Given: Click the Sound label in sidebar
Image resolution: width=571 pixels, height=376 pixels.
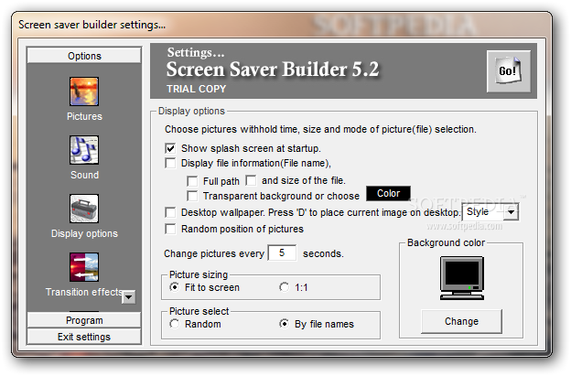Looking at the screenshot, I should (84, 175).
